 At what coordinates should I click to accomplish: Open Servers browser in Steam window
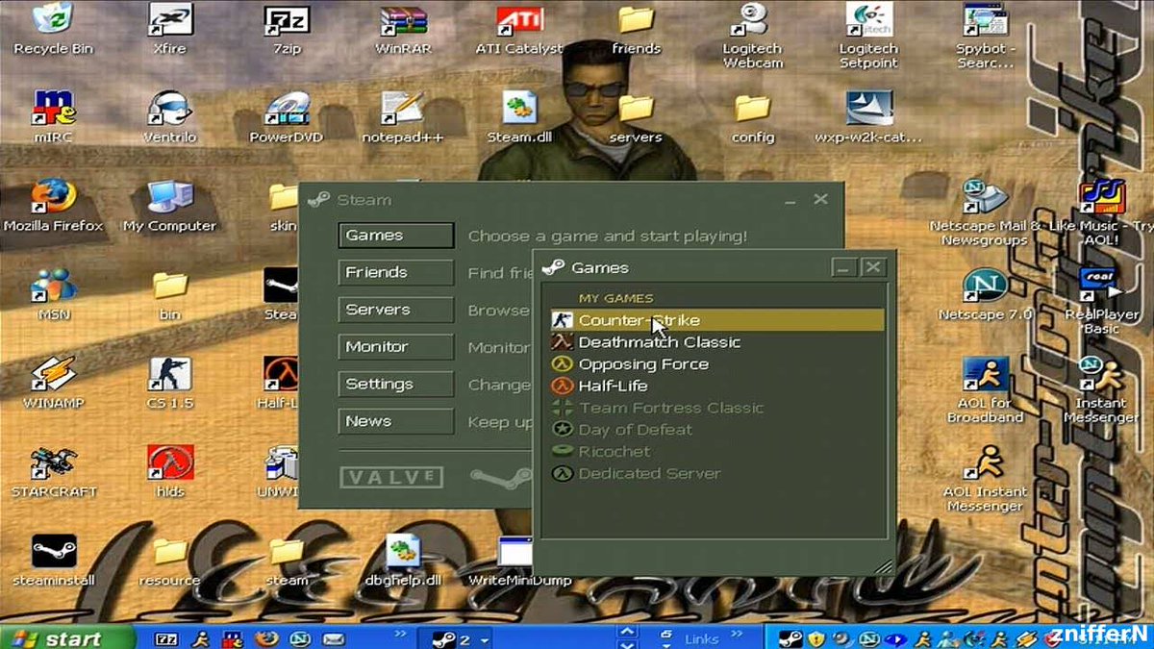(x=396, y=310)
